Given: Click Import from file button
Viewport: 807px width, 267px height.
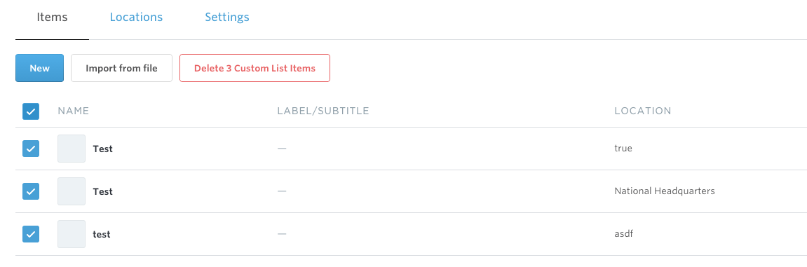Looking at the screenshot, I should pyautogui.click(x=121, y=68).
